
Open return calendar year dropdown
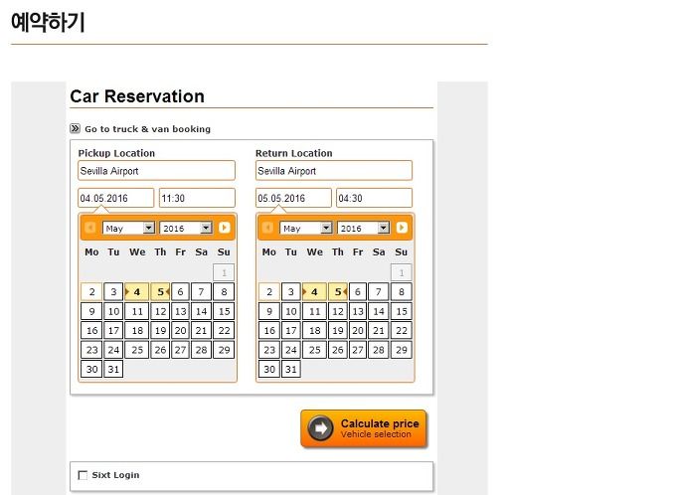(363, 228)
